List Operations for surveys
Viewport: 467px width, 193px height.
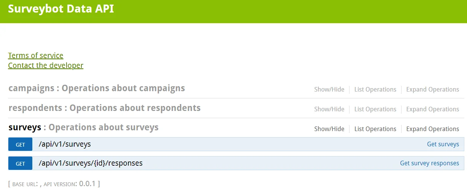coord(375,129)
